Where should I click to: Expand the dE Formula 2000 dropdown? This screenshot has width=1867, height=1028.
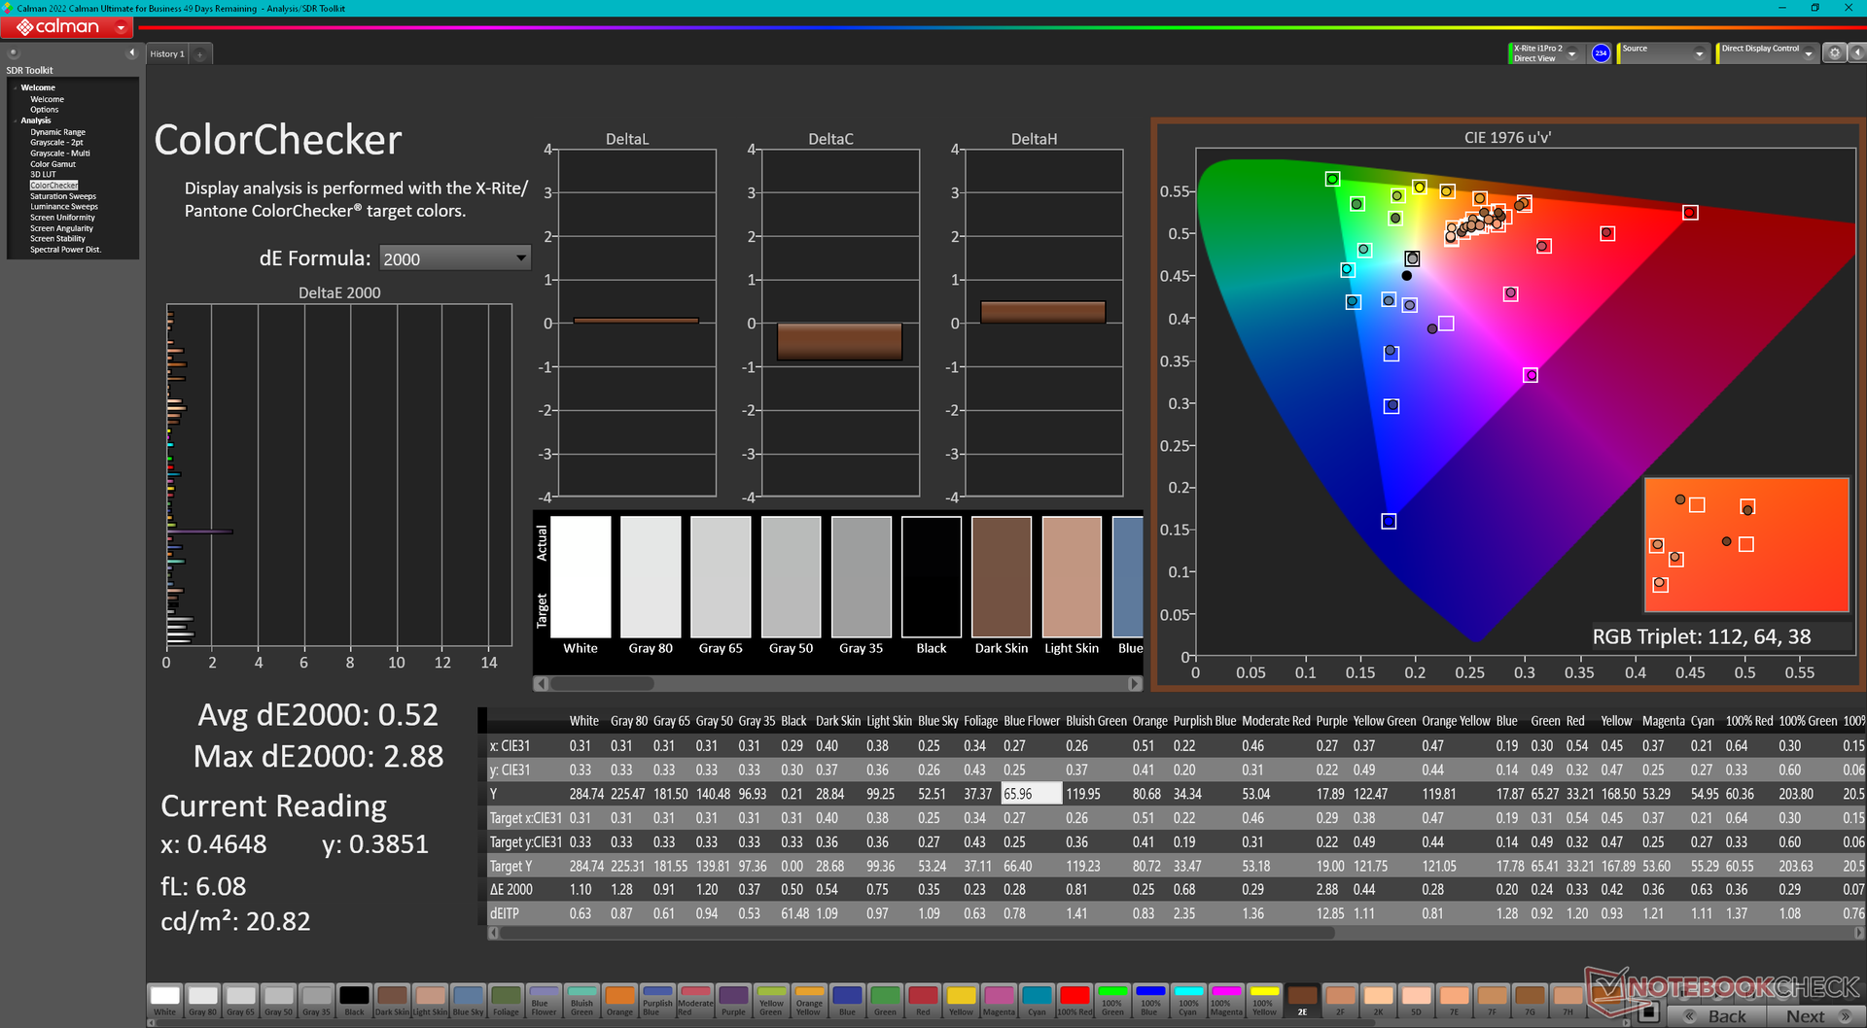click(x=520, y=258)
